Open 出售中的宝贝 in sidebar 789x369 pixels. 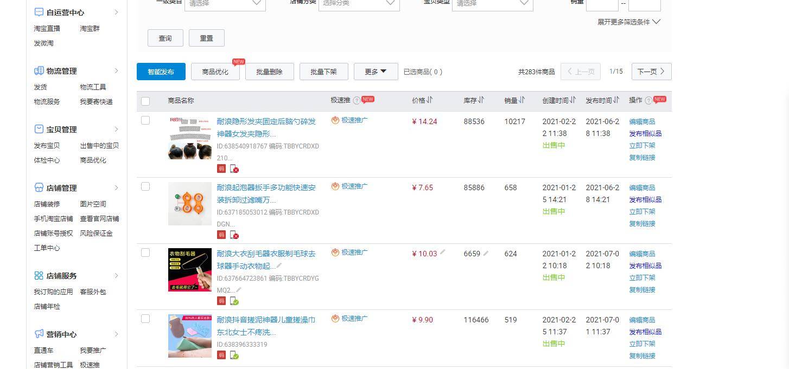[99, 146]
